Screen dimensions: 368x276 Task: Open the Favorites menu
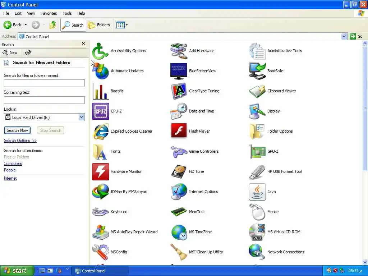pos(49,13)
